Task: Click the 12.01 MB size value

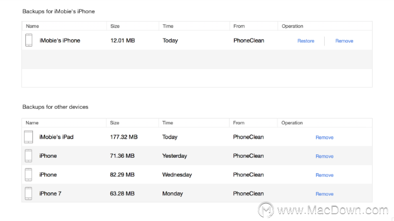Action: tap(123, 40)
